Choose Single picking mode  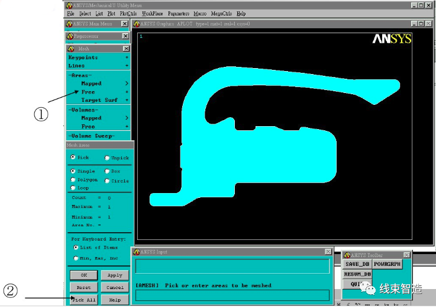[x=73, y=171]
